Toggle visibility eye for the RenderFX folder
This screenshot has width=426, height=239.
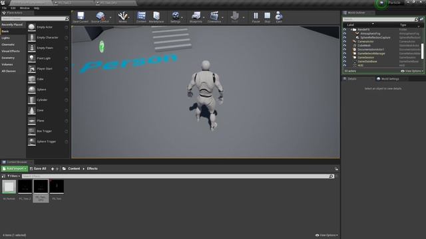click(x=345, y=29)
